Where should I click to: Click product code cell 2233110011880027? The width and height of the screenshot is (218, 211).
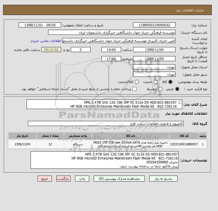tap(184, 144)
